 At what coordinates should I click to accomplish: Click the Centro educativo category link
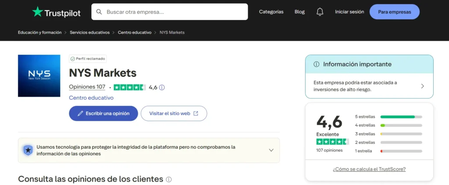[91, 98]
